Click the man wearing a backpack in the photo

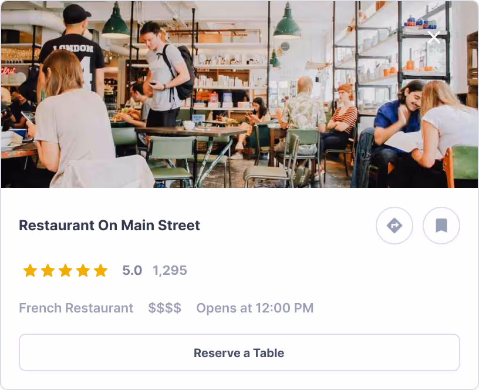(167, 76)
